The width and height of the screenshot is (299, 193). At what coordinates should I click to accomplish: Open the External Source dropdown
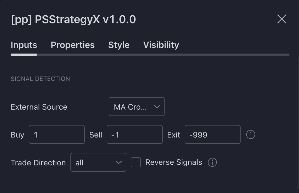(x=137, y=107)
